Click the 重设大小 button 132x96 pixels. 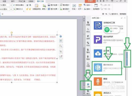pos(18,9)
